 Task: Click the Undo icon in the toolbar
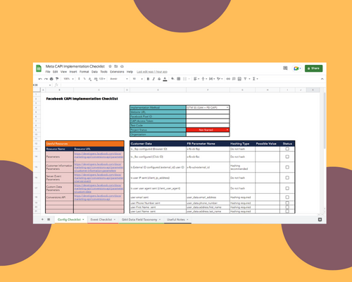pyautogui.click(x=40, y=79)
